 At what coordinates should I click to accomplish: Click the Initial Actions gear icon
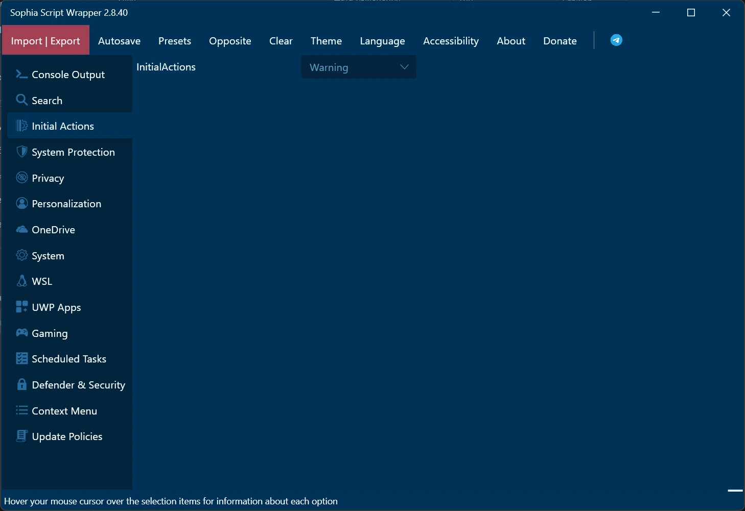tap(21, 126)
